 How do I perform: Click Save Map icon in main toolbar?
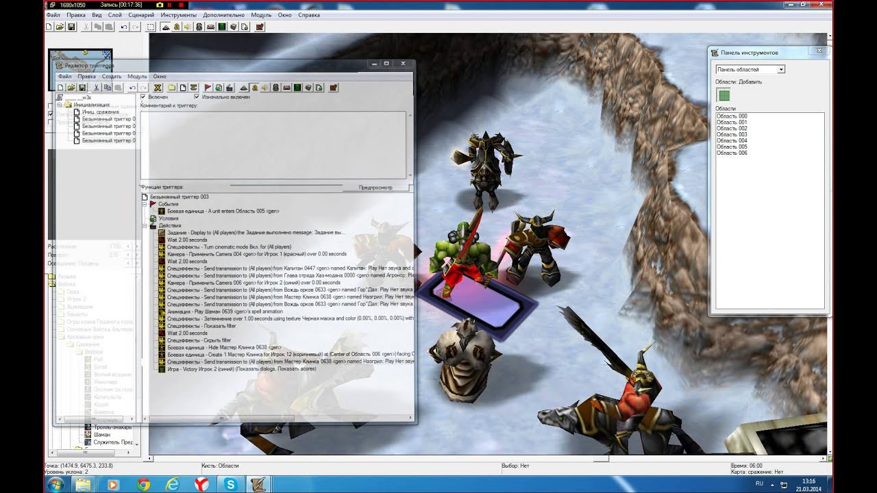[x=71, y=27]
